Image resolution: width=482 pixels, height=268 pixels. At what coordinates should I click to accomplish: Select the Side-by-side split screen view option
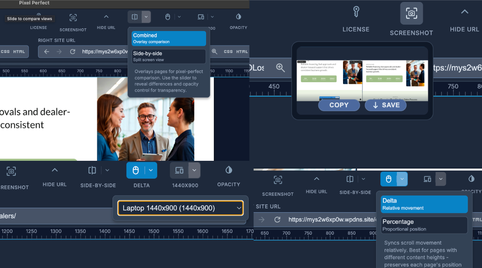click(168, 56)
